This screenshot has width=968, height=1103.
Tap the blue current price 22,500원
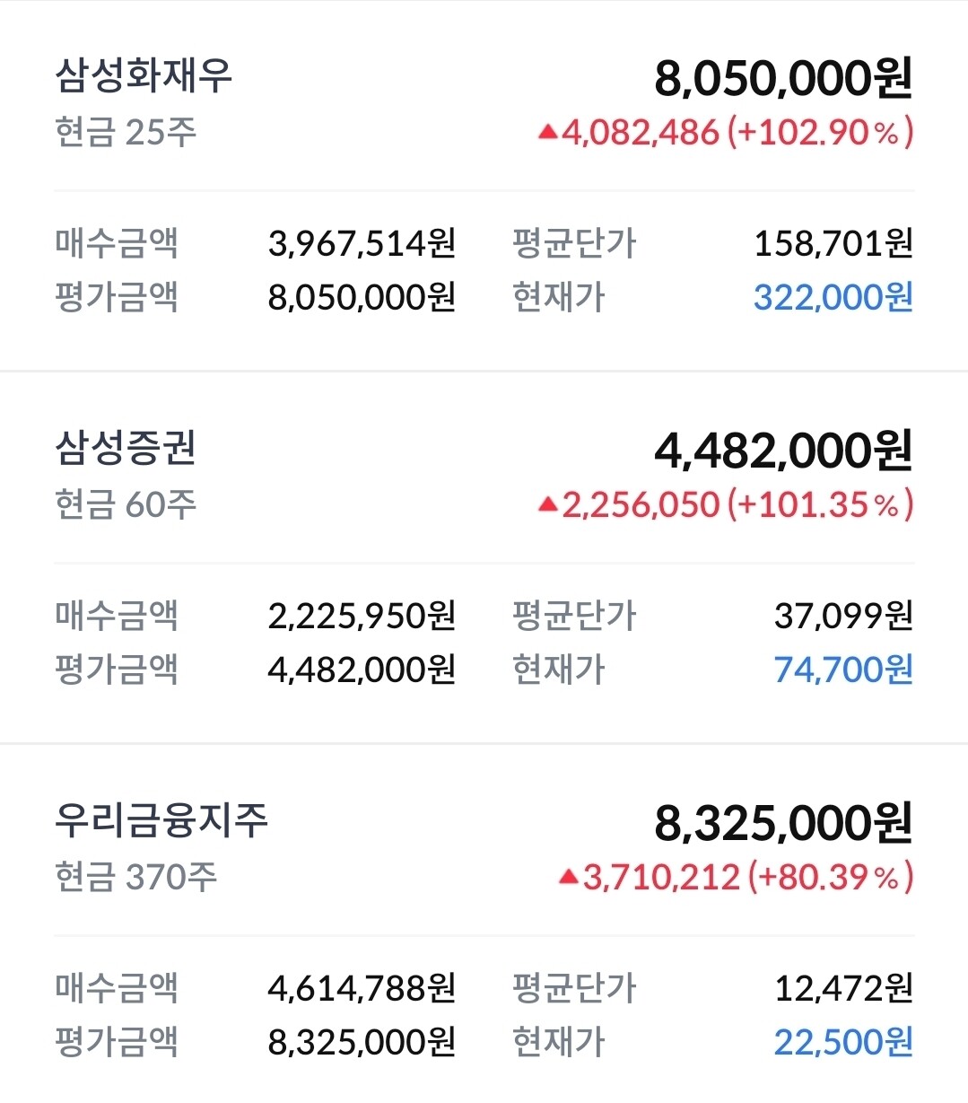pos(842,1042)
